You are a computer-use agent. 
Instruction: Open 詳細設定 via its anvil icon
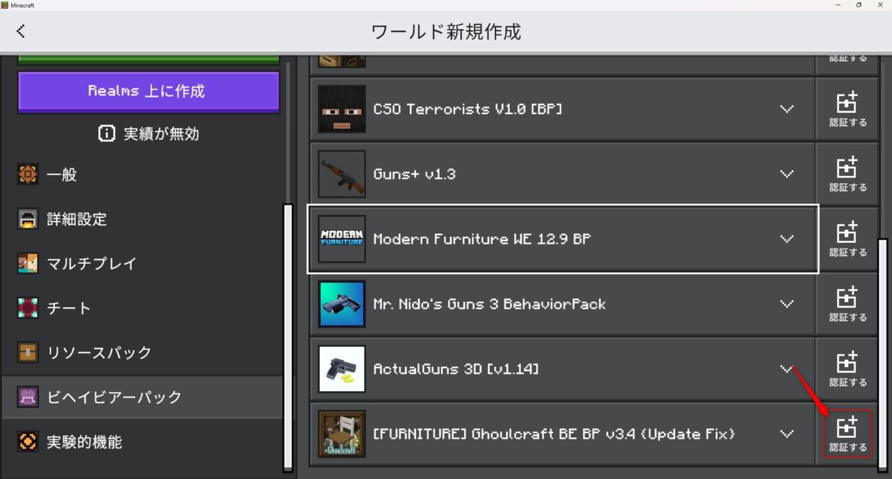[28, 219]
